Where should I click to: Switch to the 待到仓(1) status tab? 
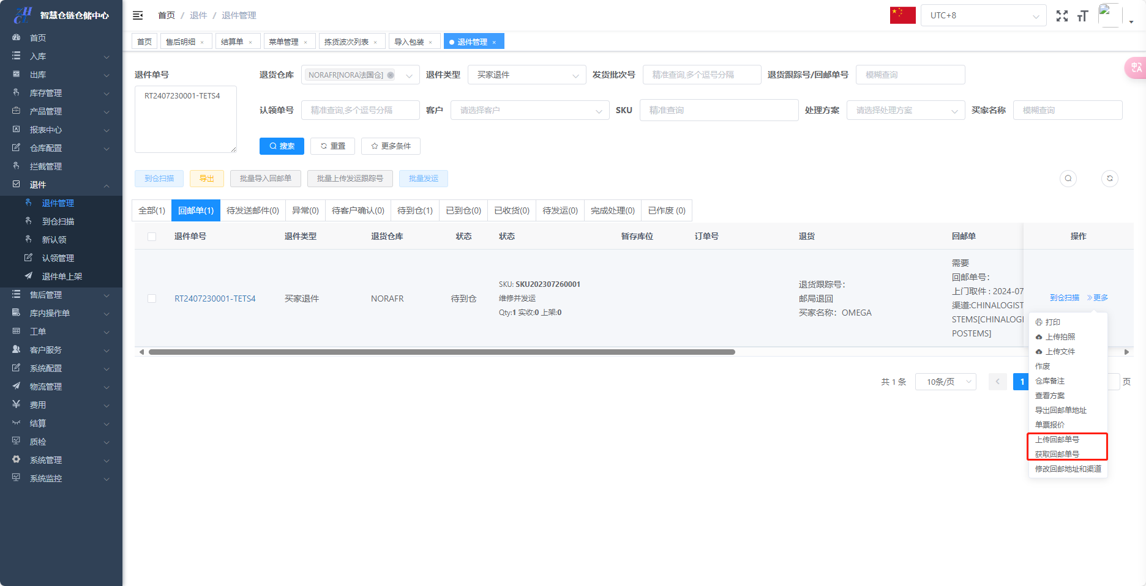pos(414,210)
